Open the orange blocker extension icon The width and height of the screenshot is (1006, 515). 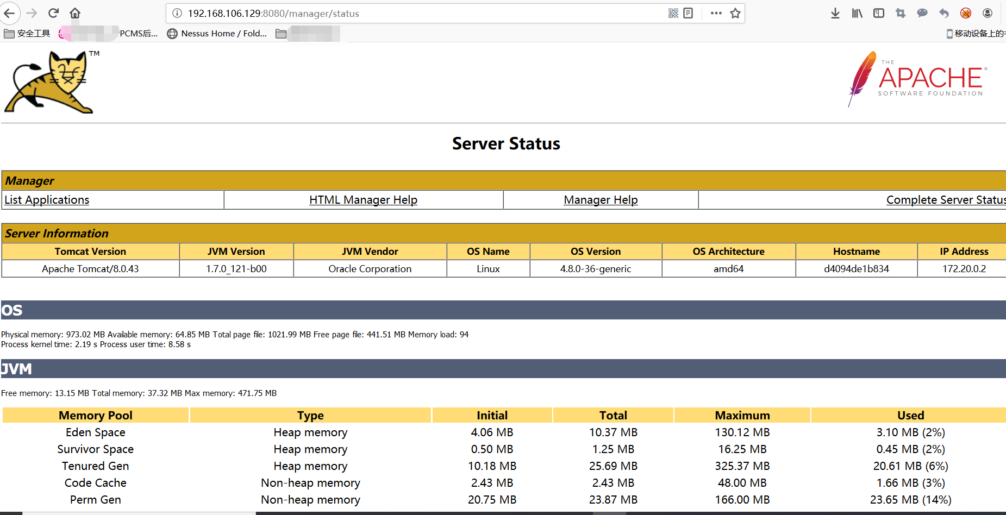(966, 13)
